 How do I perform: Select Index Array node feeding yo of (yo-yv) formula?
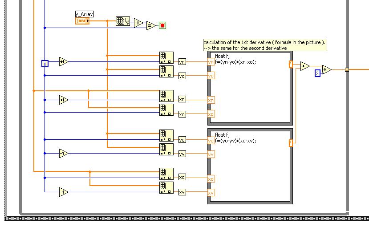click(166, 135)
